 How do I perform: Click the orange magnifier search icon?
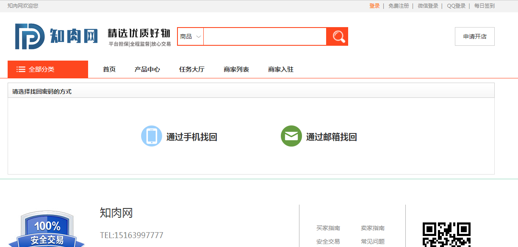tap(338, 36)
